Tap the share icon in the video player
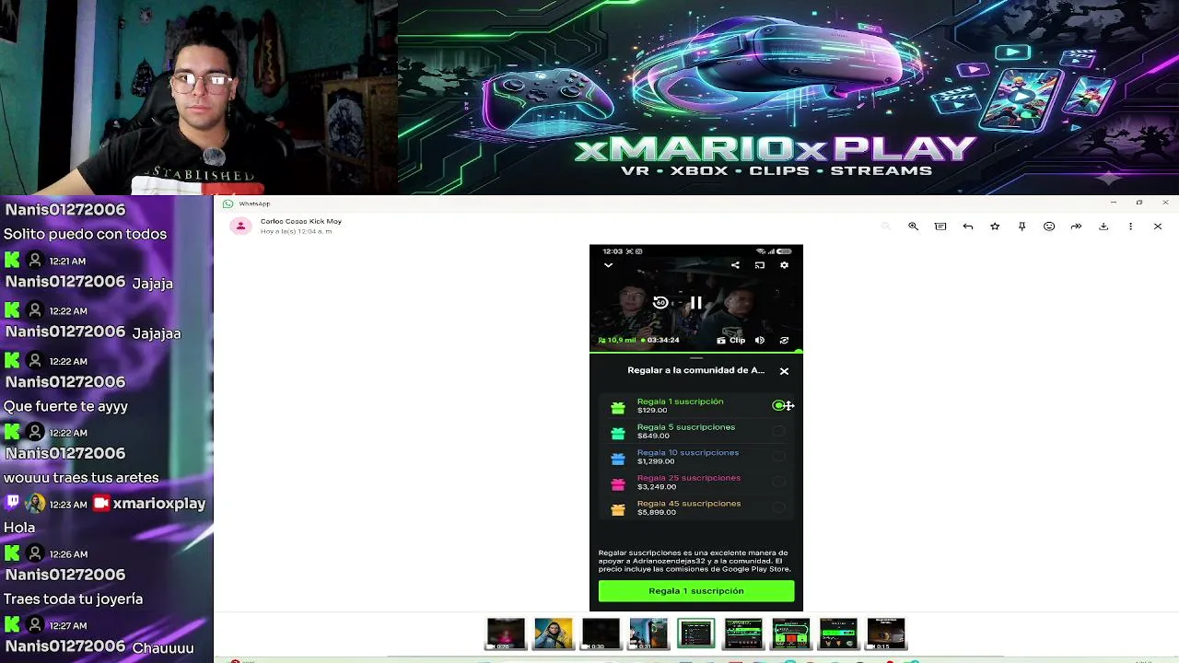The height and width of the screenshot is (663, 1179). (735, 265)
